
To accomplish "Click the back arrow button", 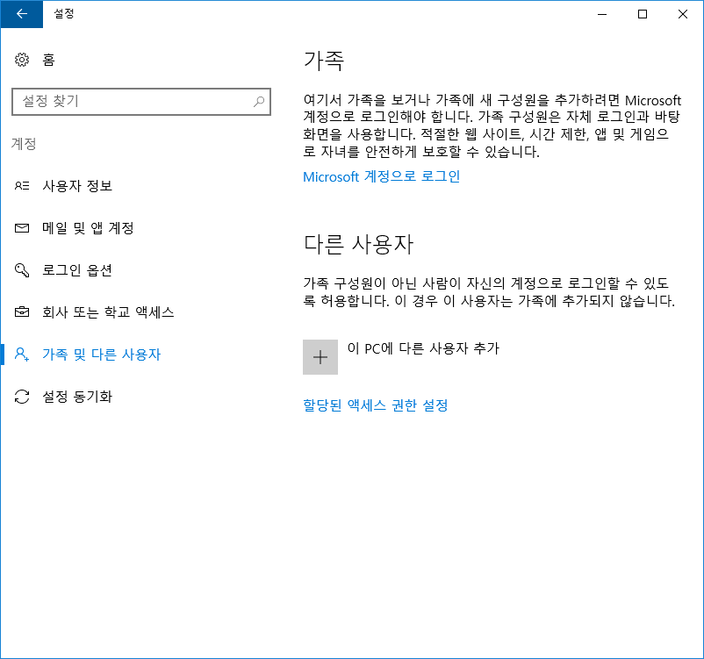I will pos(22,14).
